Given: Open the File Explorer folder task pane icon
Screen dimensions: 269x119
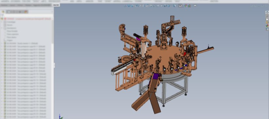Looking at the screenshot, I should click(267, 19).
